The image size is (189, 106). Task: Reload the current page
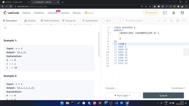coord(11,6)
